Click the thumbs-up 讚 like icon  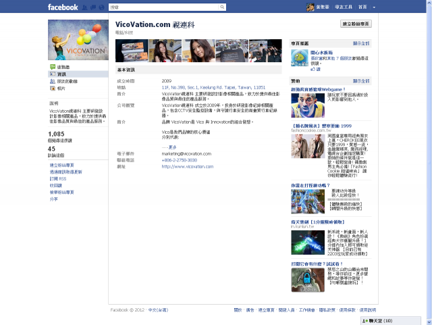313,69
